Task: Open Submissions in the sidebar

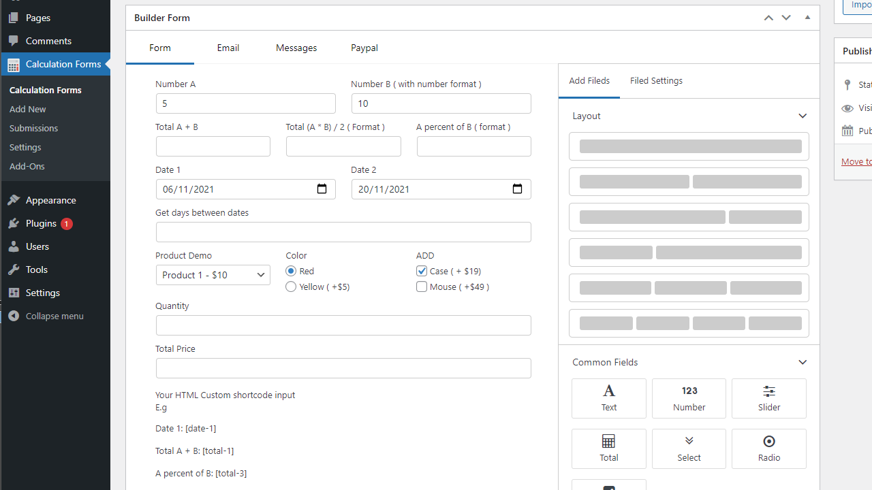Action: coord(33,128)
